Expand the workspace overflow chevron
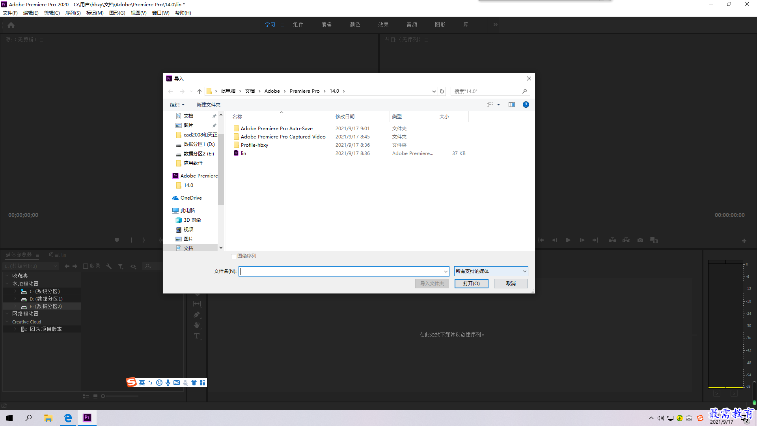Screen dimensions: 757x426 (x=495, y=24)
